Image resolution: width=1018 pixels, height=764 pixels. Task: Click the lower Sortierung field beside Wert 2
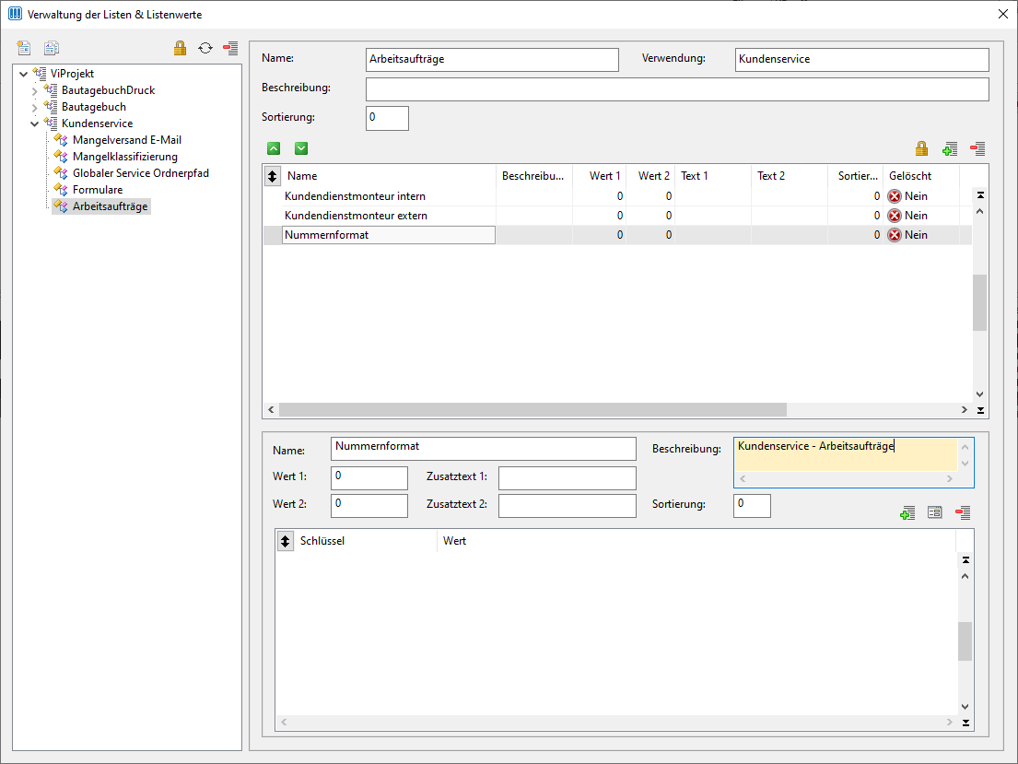pyautogui.click(x=752, y=505)
